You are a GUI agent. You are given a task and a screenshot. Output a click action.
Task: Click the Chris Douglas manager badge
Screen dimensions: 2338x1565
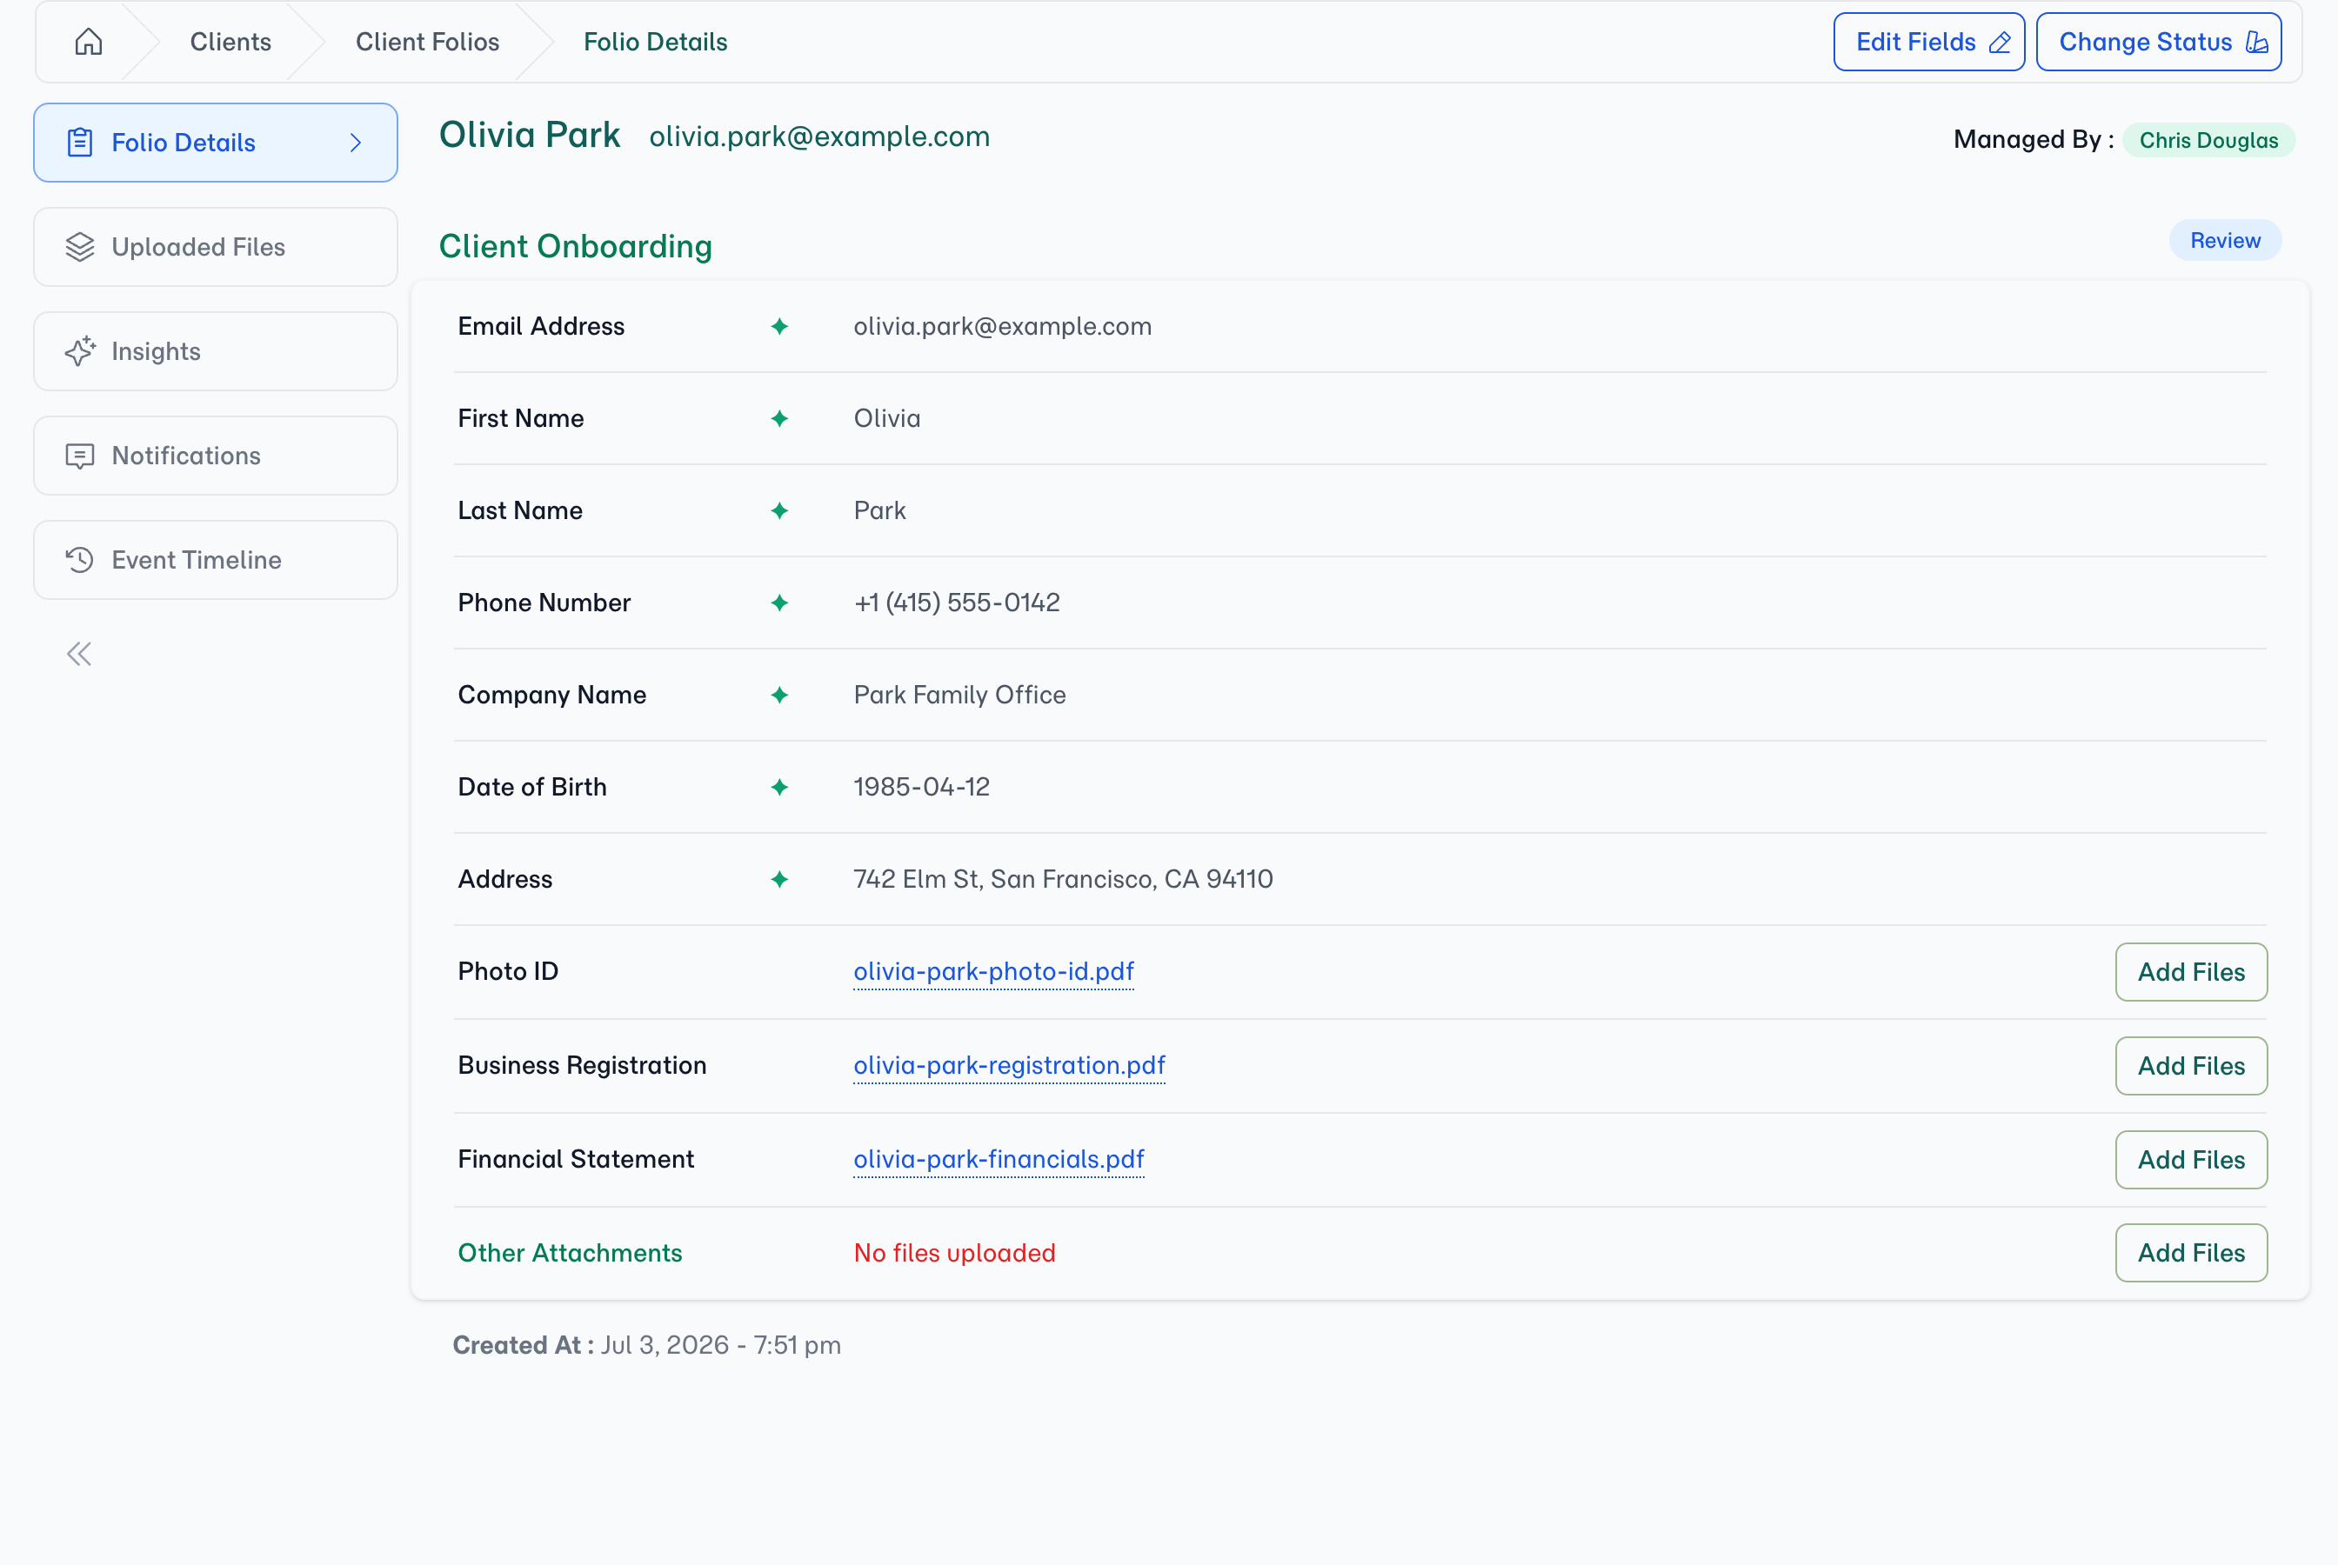[x=2208, y=140]
